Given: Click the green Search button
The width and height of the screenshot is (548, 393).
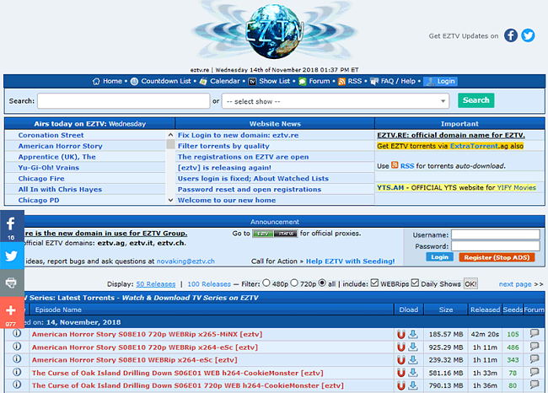Looking at the screenshot, I should 476,100.
